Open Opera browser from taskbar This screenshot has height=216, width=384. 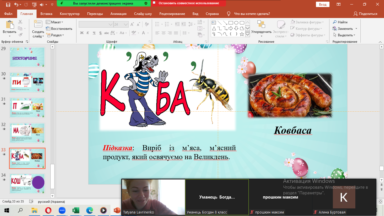[x=48, y=210]
